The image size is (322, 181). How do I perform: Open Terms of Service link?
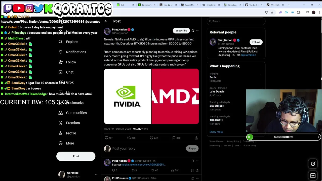pyautogui.click(x=216, y=142)
